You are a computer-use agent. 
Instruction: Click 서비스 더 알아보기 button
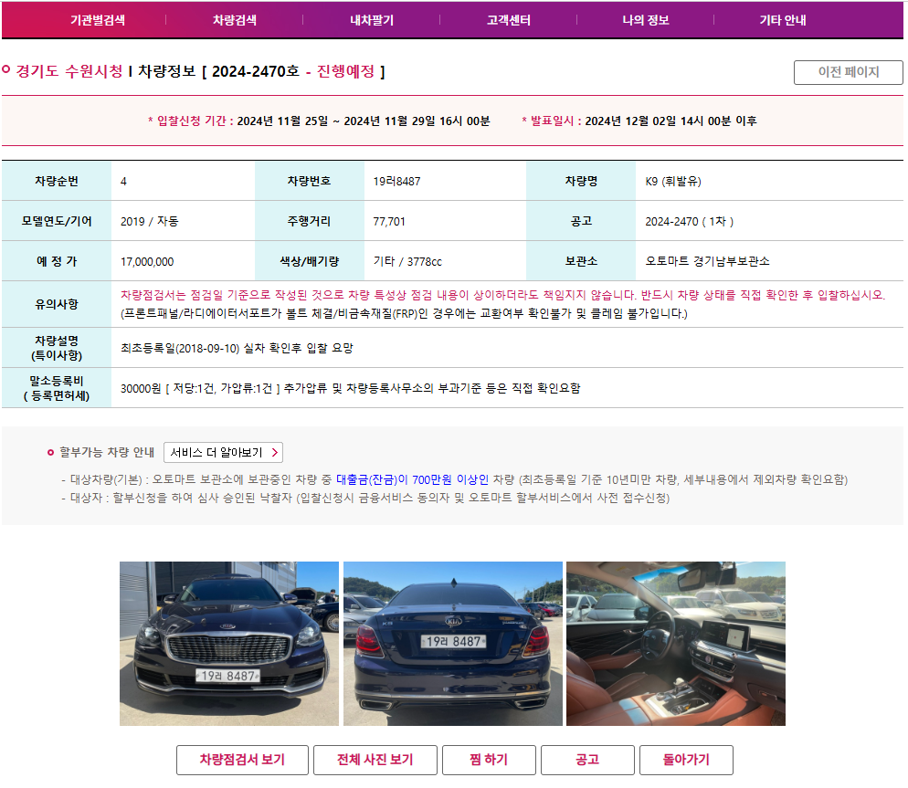(x=224, y=452)
